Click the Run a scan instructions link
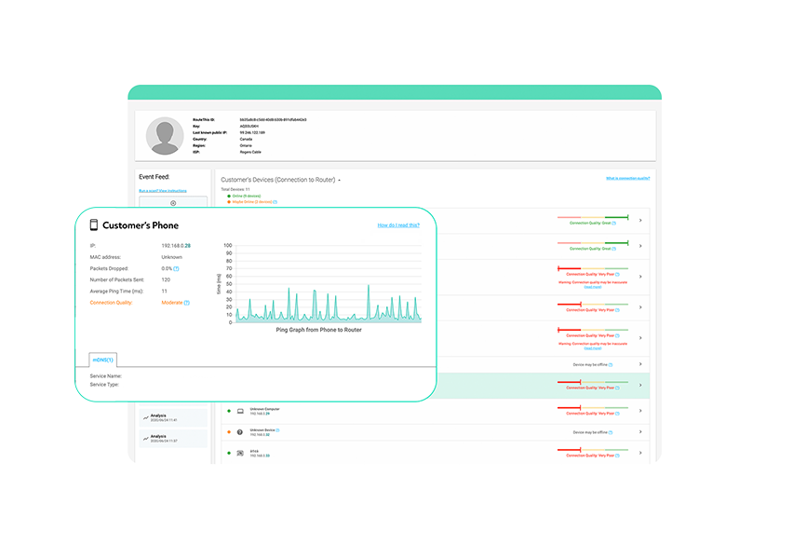Viewport: 793px width, 544px height. pyautogui.click(x=163, y=191)
